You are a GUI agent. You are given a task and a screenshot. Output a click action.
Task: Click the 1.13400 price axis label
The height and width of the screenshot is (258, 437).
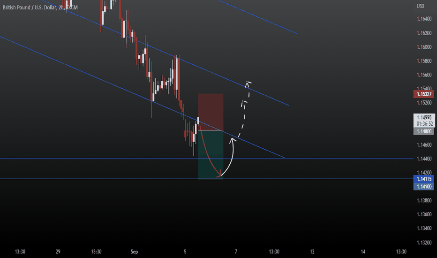coord(424,228)
